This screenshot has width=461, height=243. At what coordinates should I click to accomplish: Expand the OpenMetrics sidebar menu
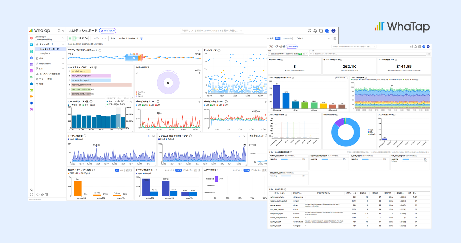50,64
